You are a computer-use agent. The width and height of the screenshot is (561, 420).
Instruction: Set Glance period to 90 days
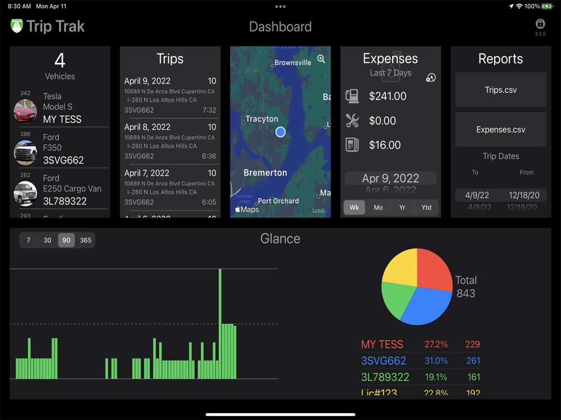(x=67, y=240)
